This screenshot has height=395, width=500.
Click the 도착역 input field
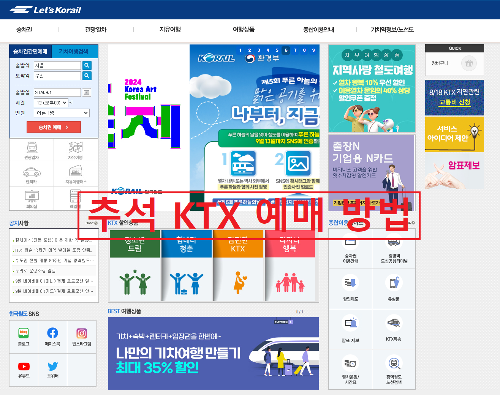[x=57, y=76]
